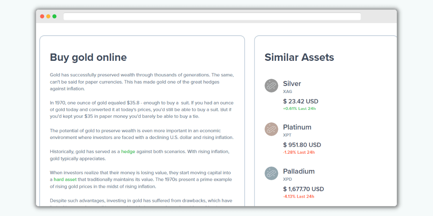Click the Buy gold online heading
The image size is (433, 216).
coord(88,57)
